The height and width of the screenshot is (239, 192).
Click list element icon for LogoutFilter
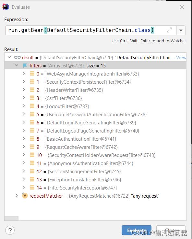[32, 106]
